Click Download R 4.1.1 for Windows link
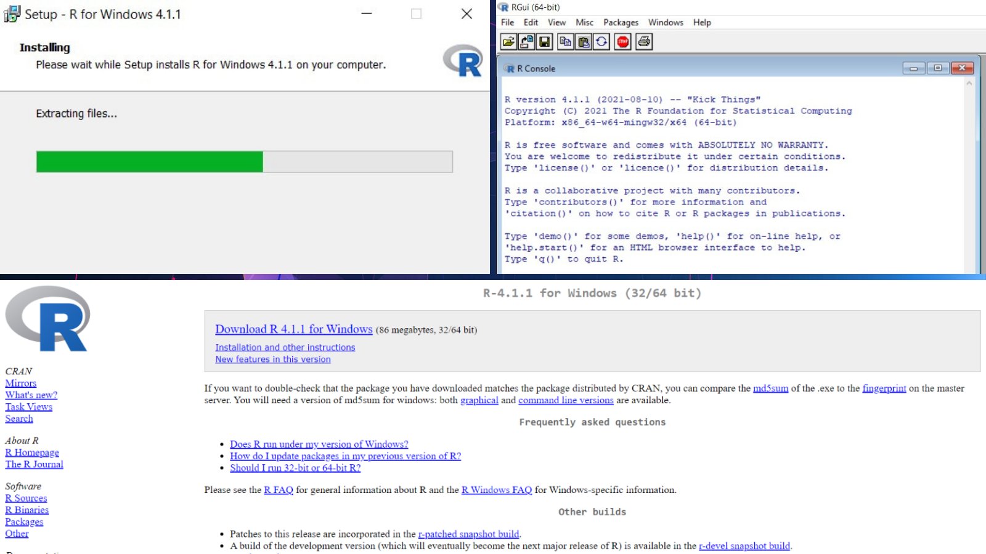The image size is (986, 554). 294,329
